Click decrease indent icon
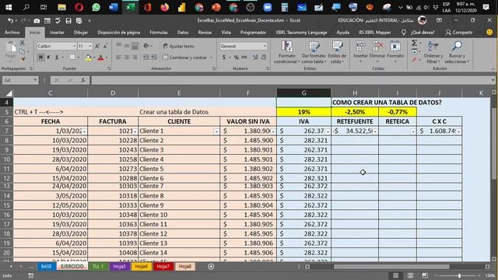This screenshot has height=280, width=498. pos(146,58)
